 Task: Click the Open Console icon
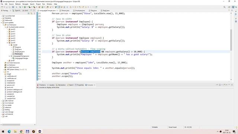(x=224, y=85)
